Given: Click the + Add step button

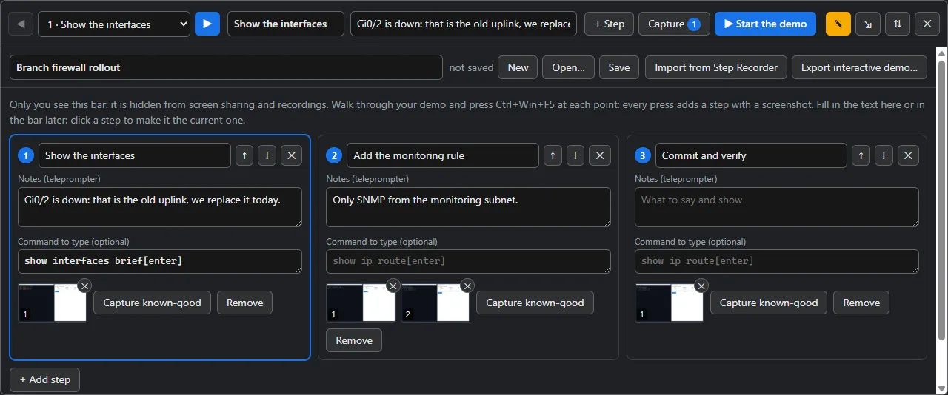Looking at the screenshot, I should click(44, 379).
